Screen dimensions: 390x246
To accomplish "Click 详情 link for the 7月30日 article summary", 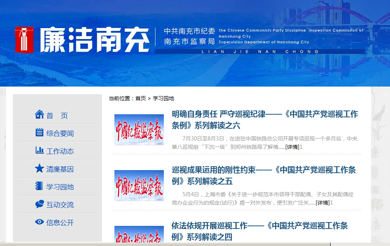I will (x=292, y=147).
